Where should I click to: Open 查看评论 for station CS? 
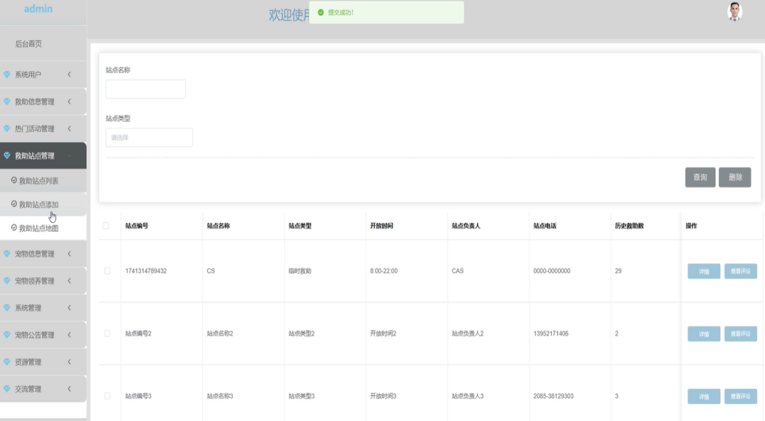pos(740,271)
